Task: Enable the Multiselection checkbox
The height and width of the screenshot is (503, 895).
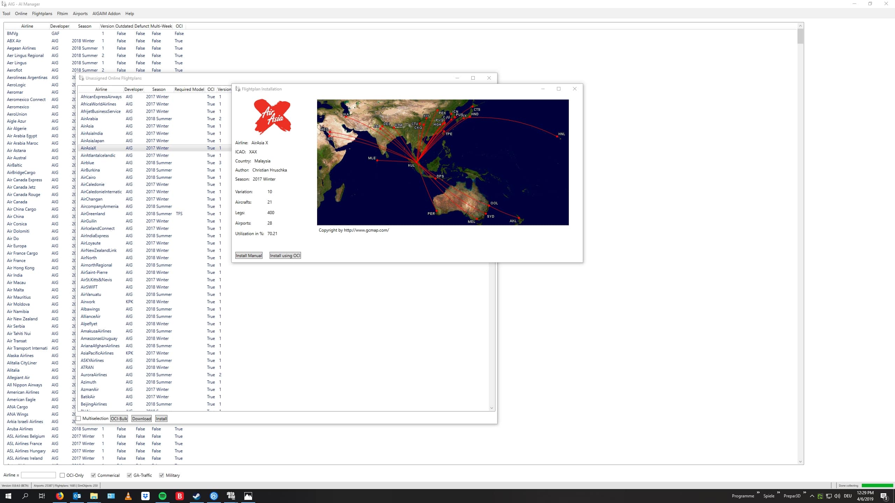Action: point(79,418)
